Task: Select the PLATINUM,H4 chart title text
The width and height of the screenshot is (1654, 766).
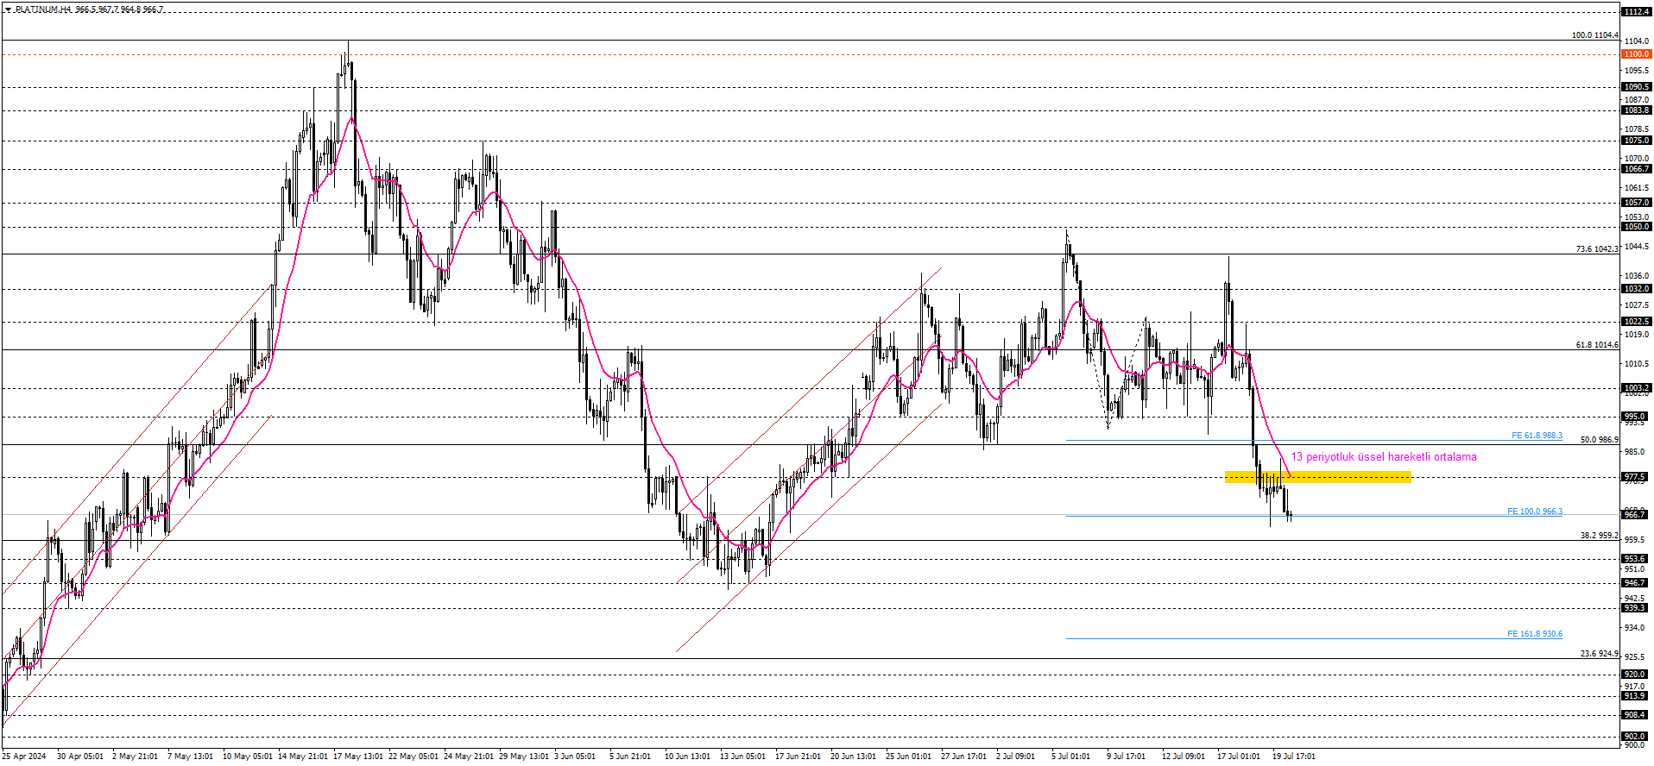Action: coord(42,9)
